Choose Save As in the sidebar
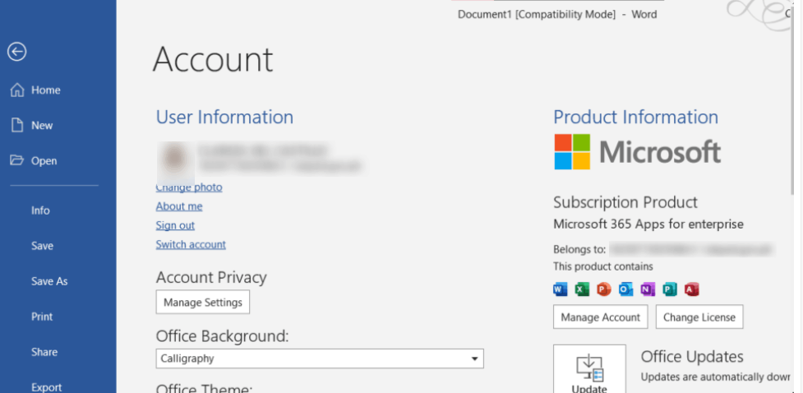This screenshot has height=393, width=803. (49, 281)
